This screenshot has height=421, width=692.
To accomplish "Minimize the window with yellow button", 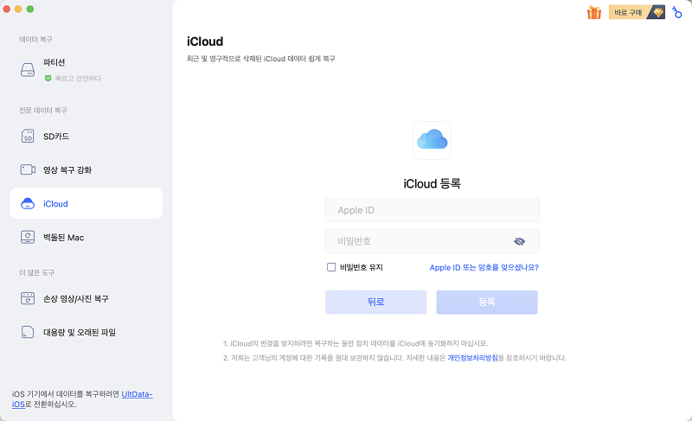I will (x=18, y=9).
